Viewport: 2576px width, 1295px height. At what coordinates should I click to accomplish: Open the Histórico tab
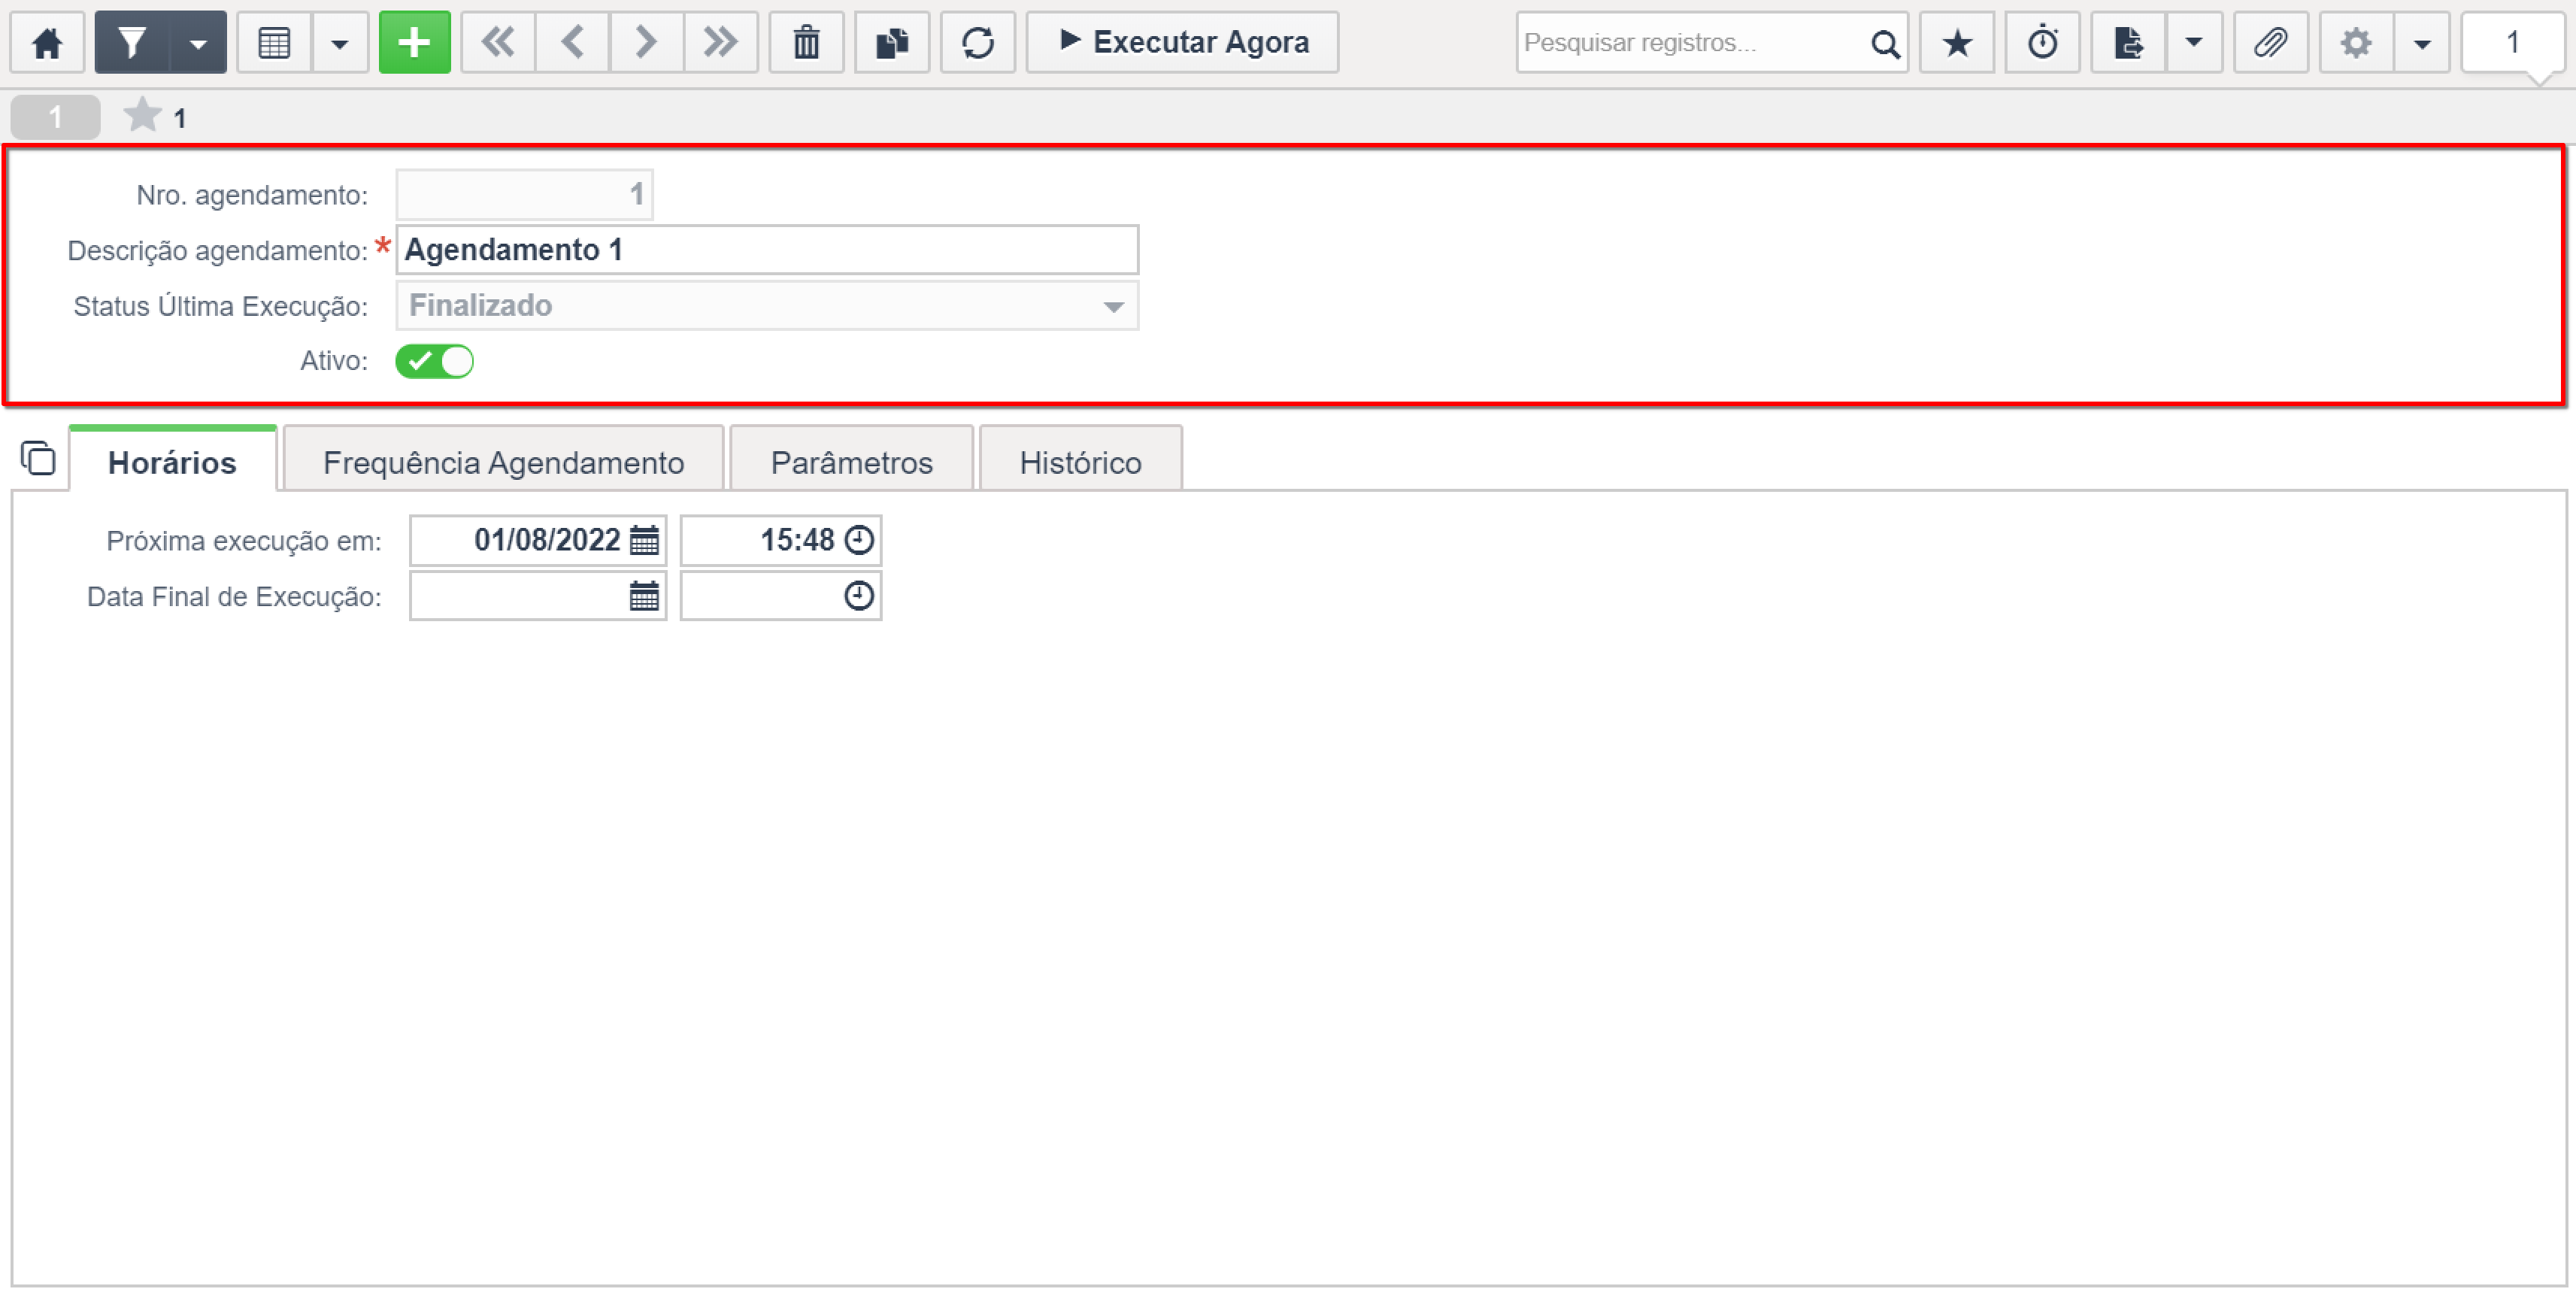[1080, 462]
